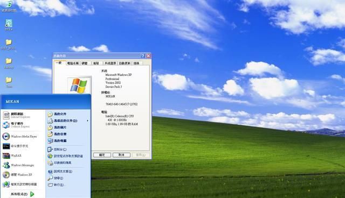Open 我的圖片 My Pictures folder
345x198 pixels.
[57, 128]
